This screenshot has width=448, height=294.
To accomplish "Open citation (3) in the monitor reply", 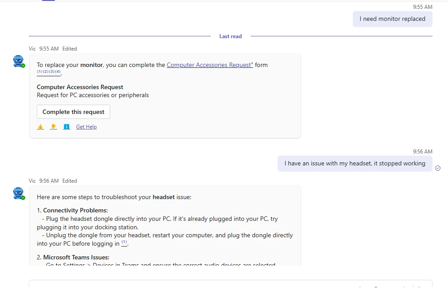I will point(52,71).
